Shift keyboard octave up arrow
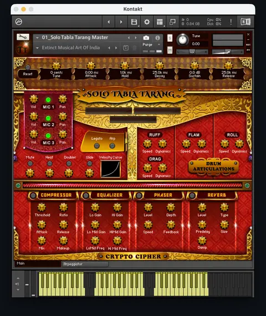Image resolution: width=266 pixels, height=316 pixels. pos(18,278)
